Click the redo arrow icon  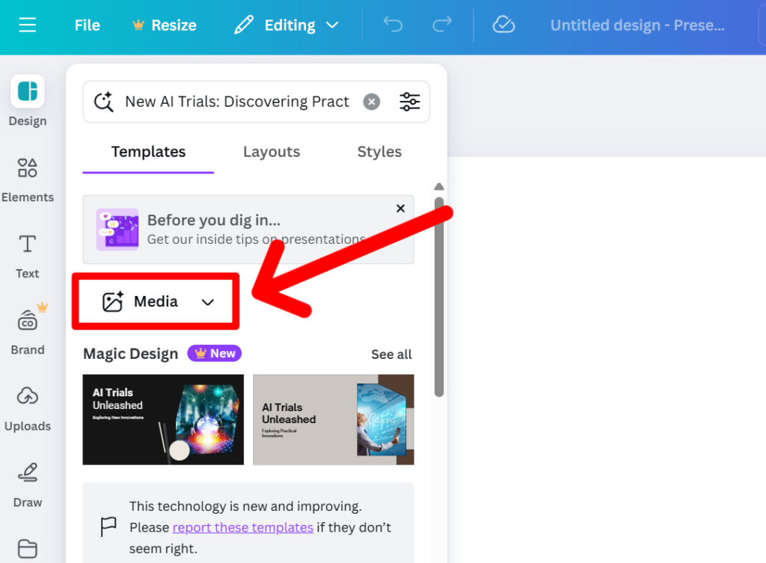tap(441, 25)
